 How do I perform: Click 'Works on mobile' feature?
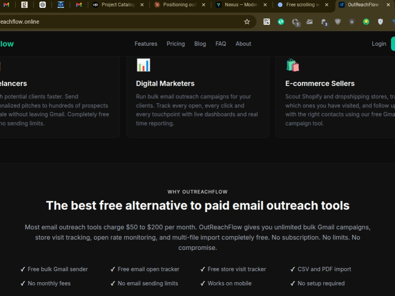click(229, 283)
